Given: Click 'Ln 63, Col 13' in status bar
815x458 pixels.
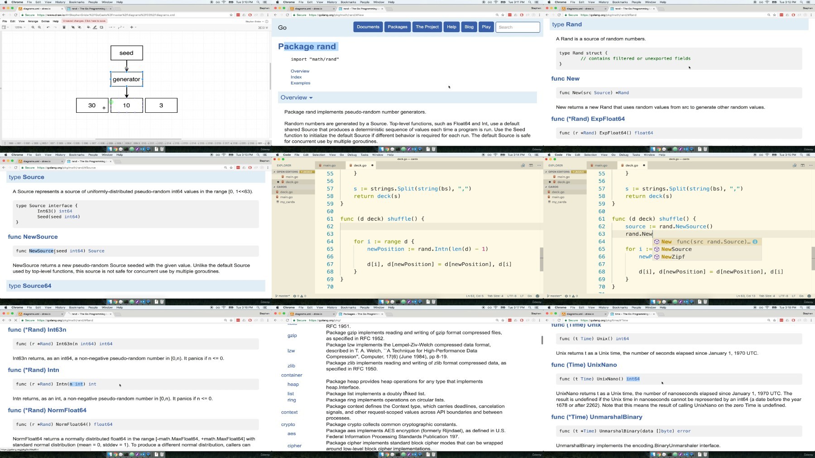Looking at the screenshot, I should click(746, 296).
